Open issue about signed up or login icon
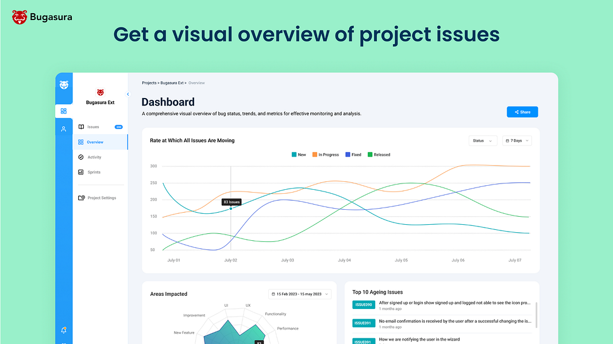The image size is (613, 344). [x=454, y=303]
